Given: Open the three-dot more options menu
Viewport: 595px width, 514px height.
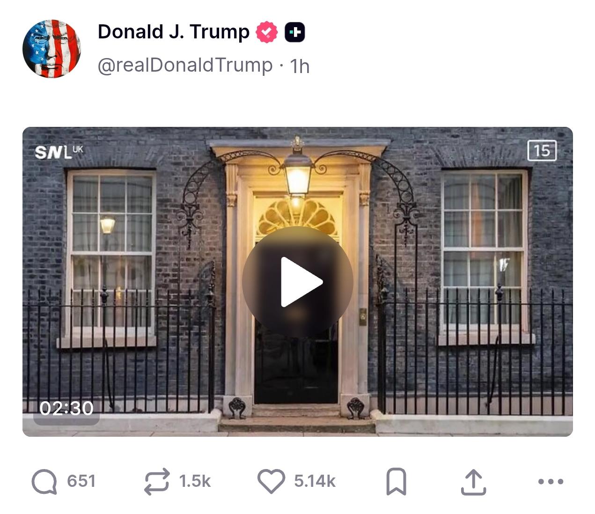Looking at the screenshot, I should [551, 481].
